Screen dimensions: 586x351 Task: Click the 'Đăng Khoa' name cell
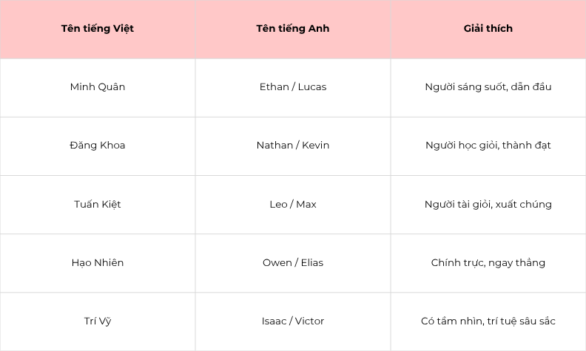98,146
